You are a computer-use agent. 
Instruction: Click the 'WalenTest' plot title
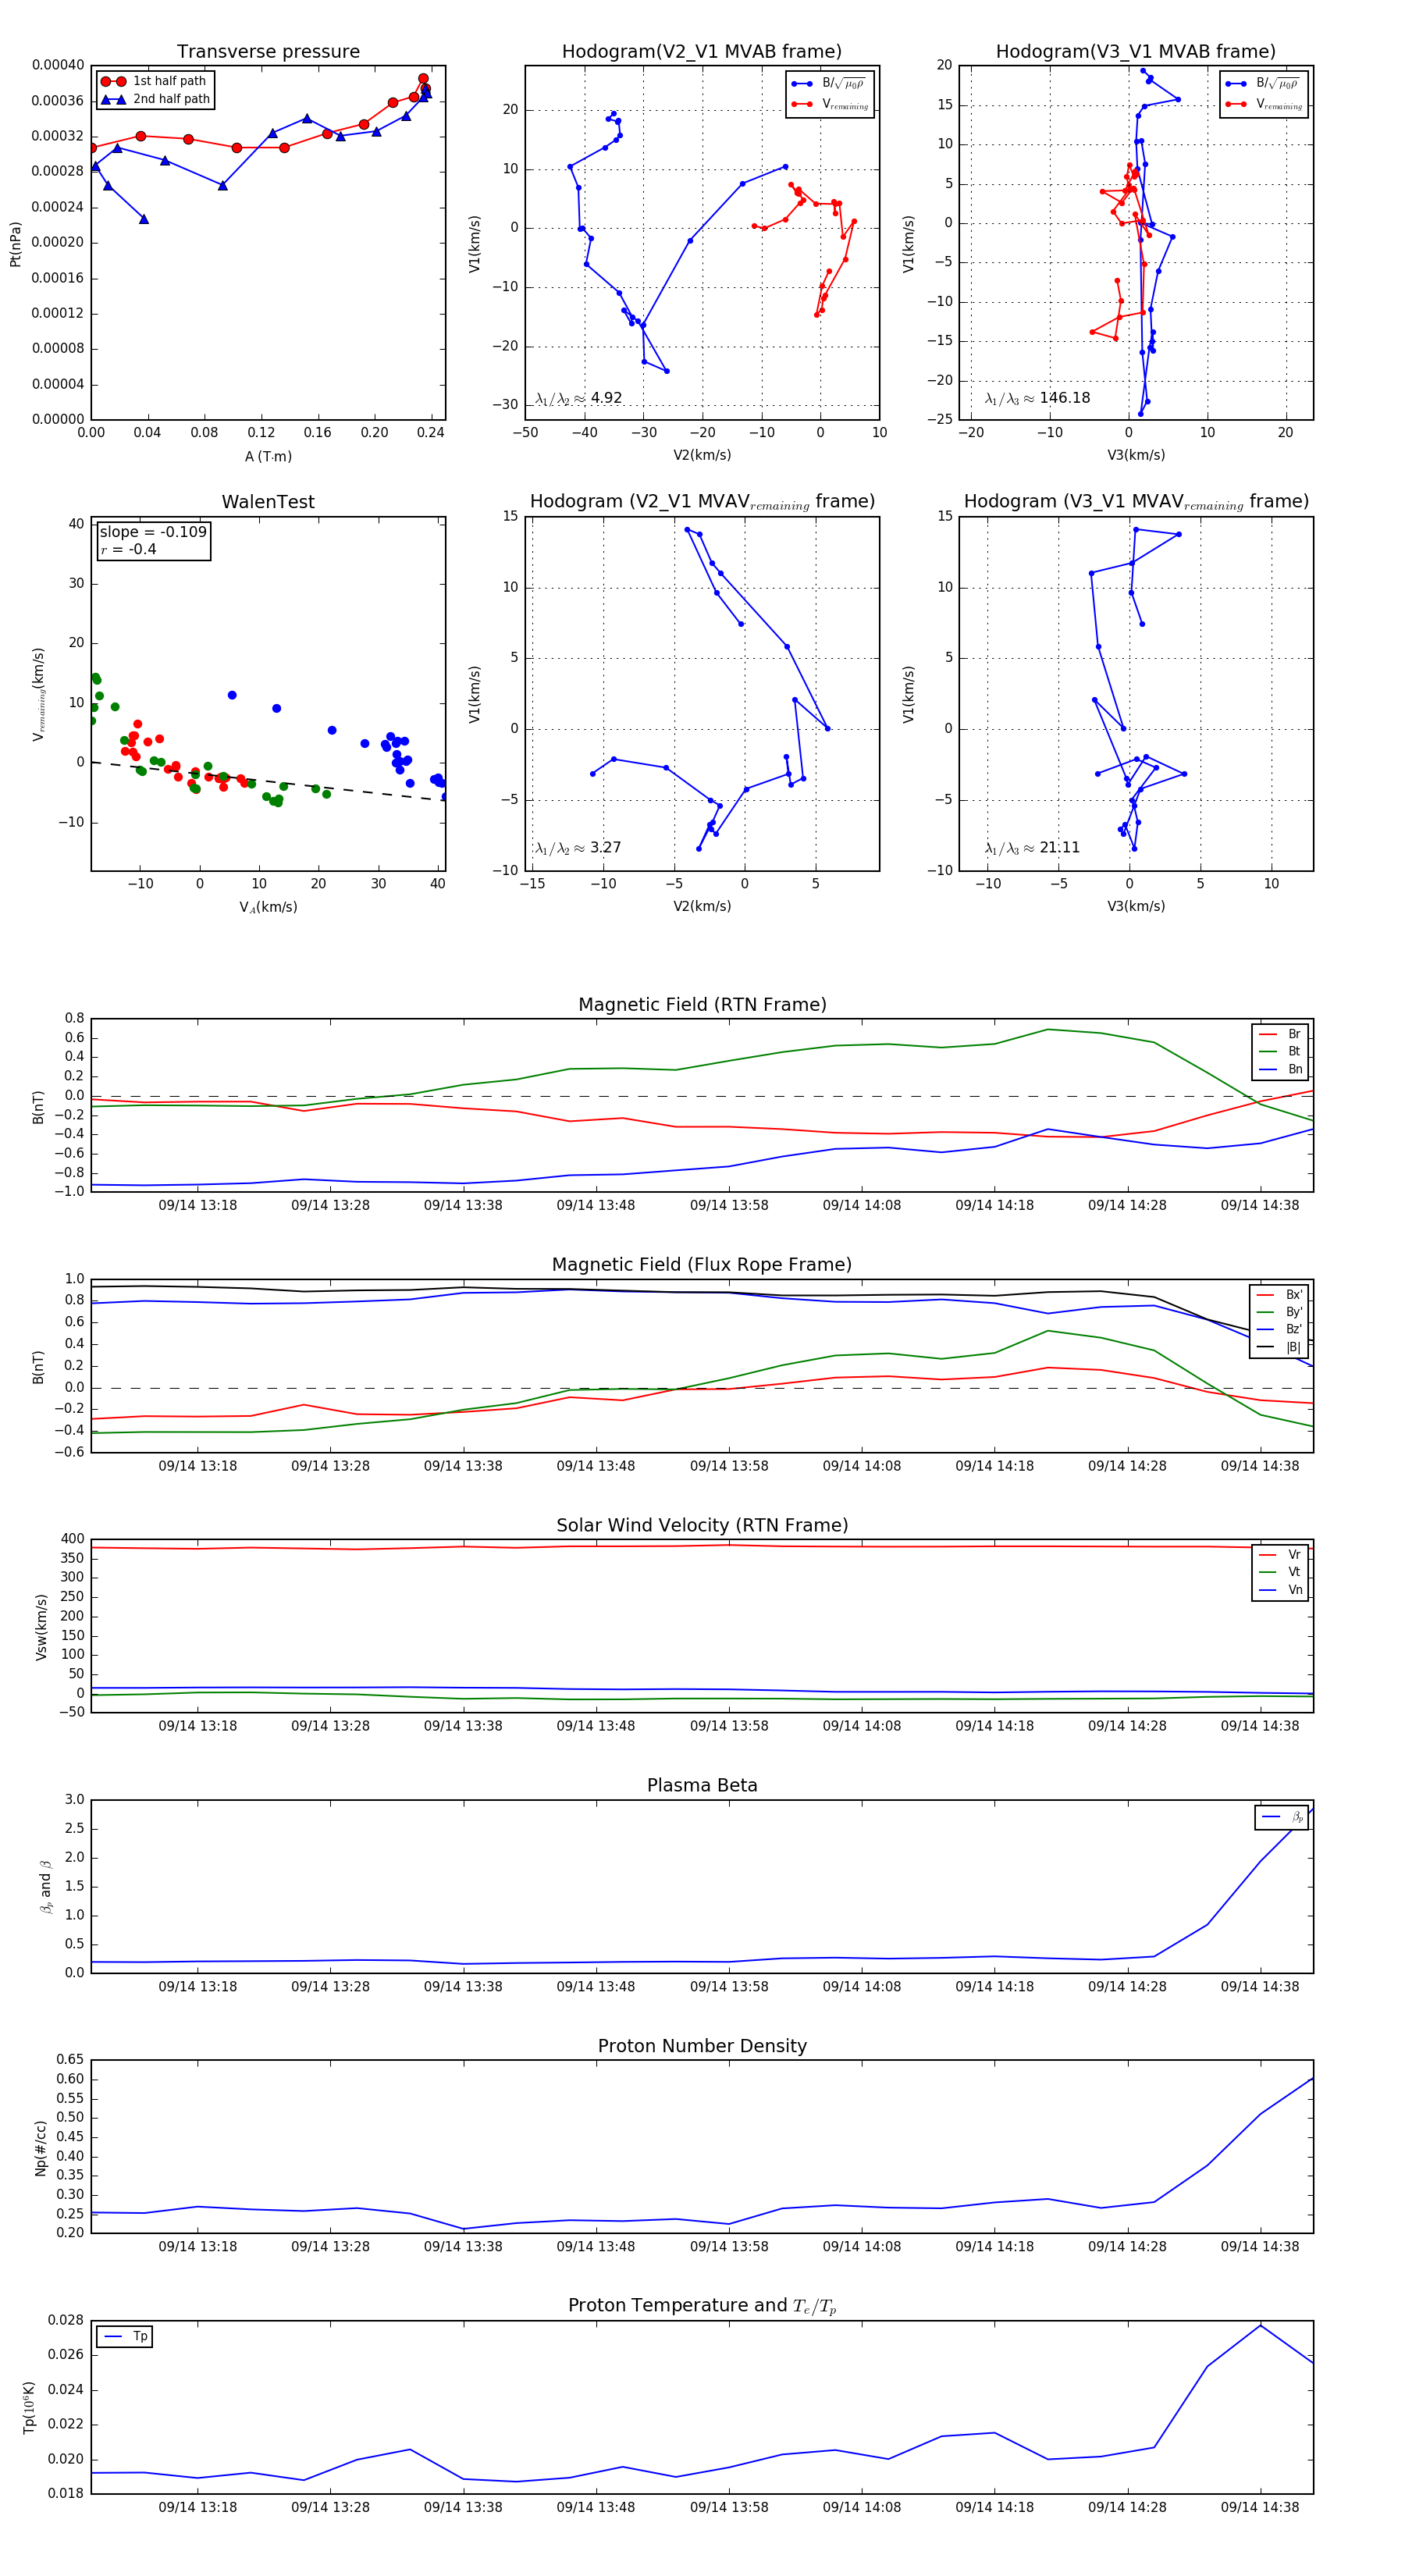click(x=268, y=502)
